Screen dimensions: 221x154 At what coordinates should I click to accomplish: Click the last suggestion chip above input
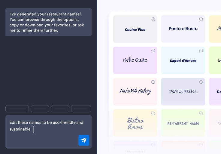[x=81, y=109]
